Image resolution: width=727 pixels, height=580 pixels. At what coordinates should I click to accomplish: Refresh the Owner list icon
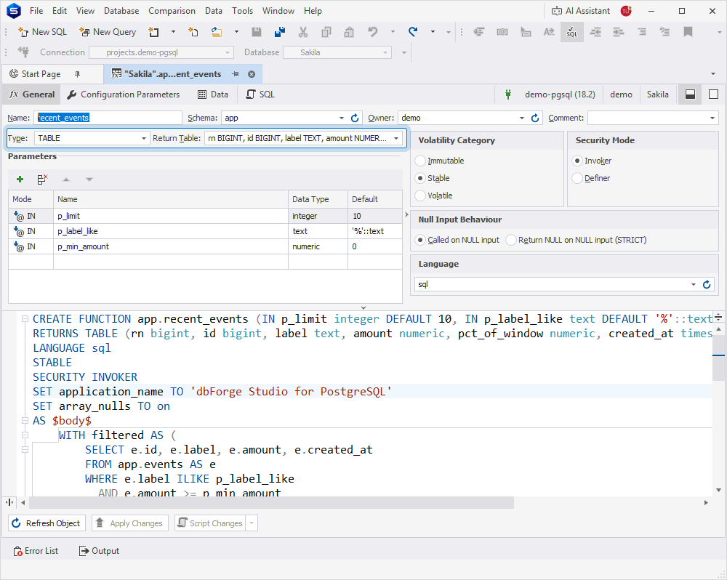(535, 118)
